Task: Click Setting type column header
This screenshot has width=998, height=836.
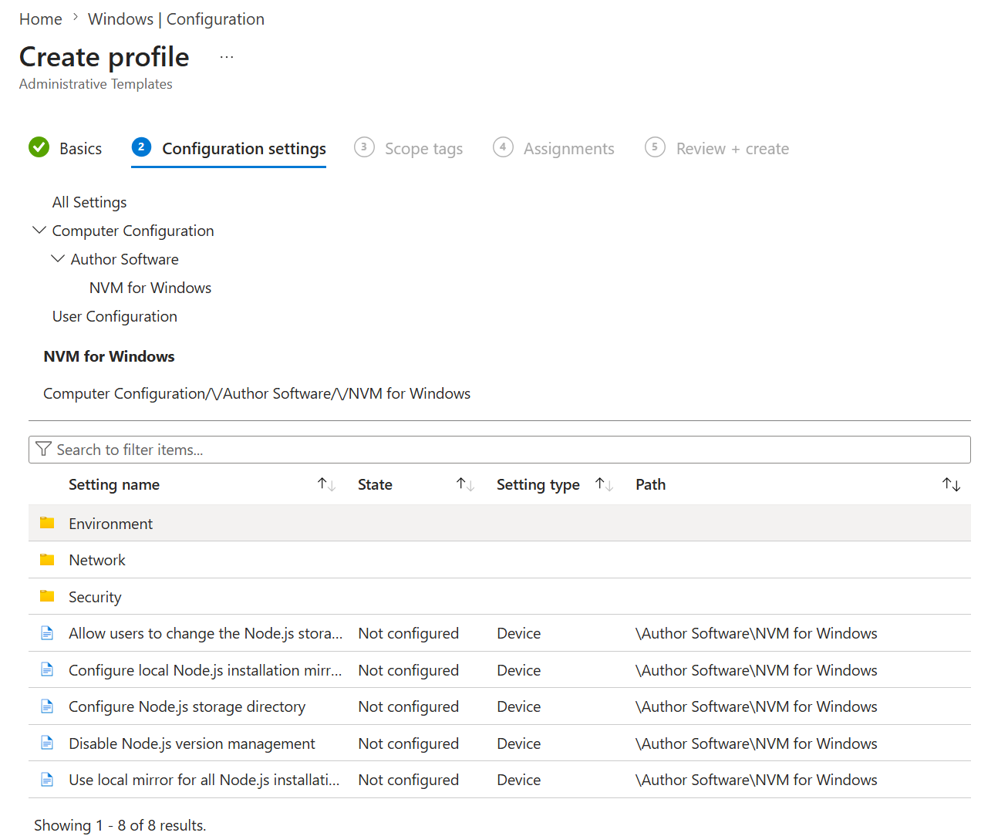Action: pos(538,484)
